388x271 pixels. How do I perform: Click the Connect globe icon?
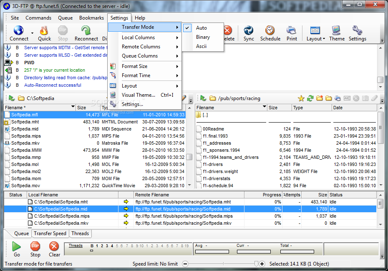18,30
